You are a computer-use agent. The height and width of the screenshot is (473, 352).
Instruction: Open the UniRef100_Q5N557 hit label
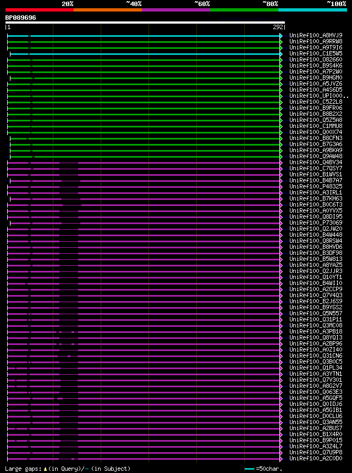pos(316,313)
